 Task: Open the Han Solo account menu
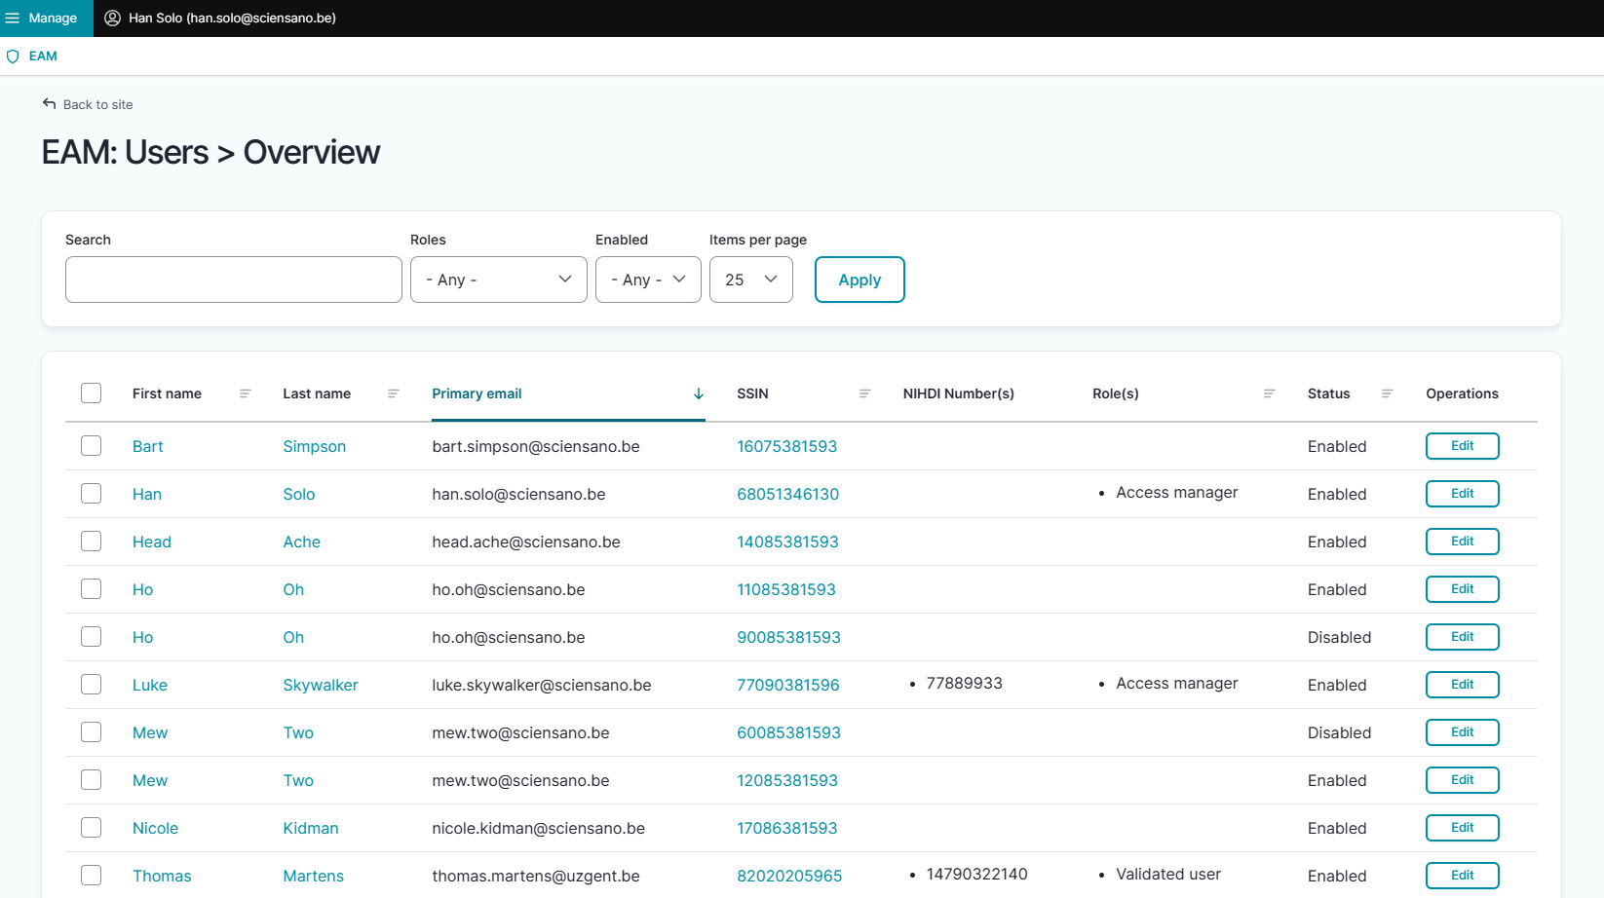232,19
